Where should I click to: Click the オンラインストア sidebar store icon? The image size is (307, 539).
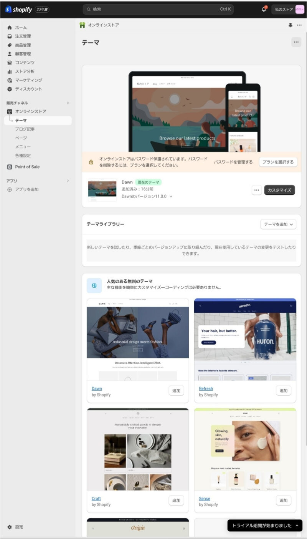[x=10, y=111]
